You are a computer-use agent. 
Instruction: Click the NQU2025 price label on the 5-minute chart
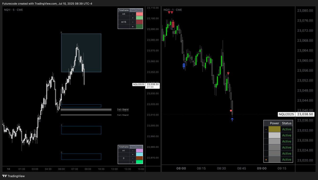(x=139, y=84)
